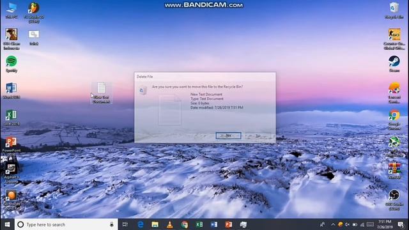Select the FL Studio 20 desktop shortcut

(x=34, y=13)
